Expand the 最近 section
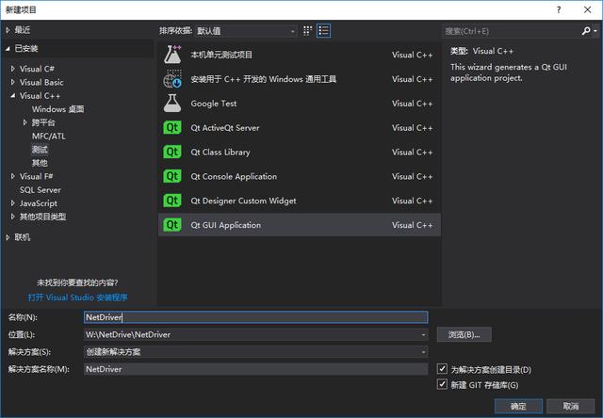Screen dimensions: 603x418 click(x=8, y=30)
